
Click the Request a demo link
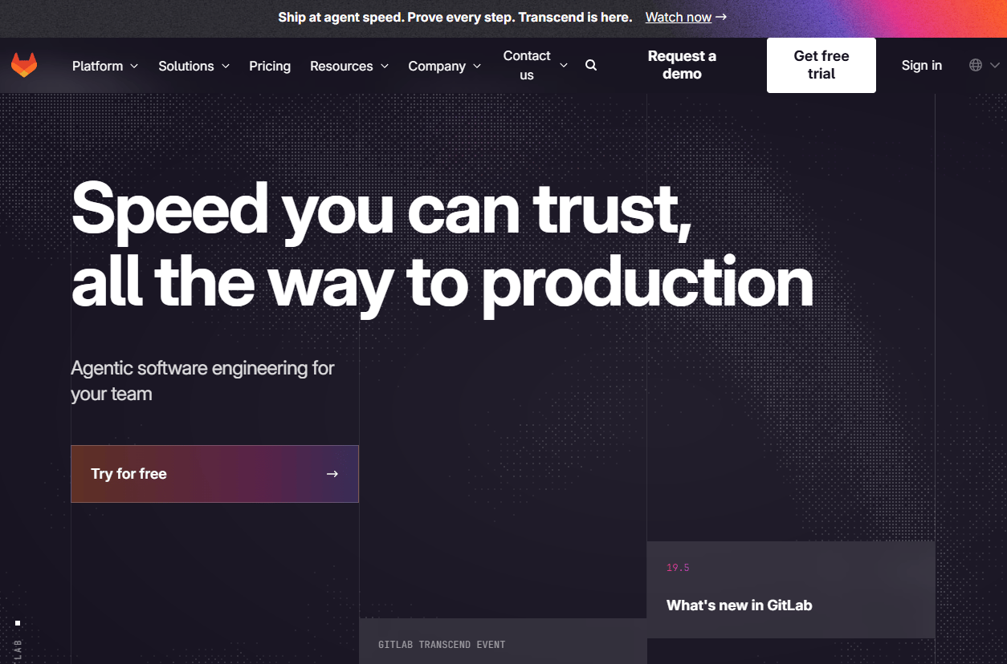(682, 65)
